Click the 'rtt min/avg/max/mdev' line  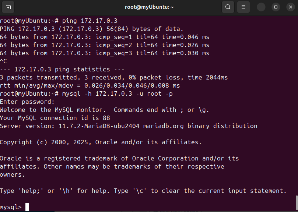pyautogui.click(x=90, y=85)
